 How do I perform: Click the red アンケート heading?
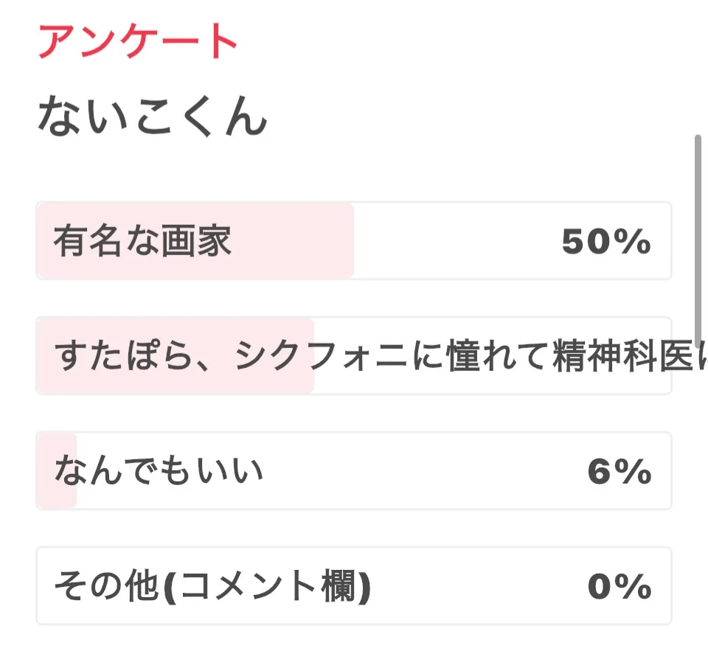coord(138,41)
